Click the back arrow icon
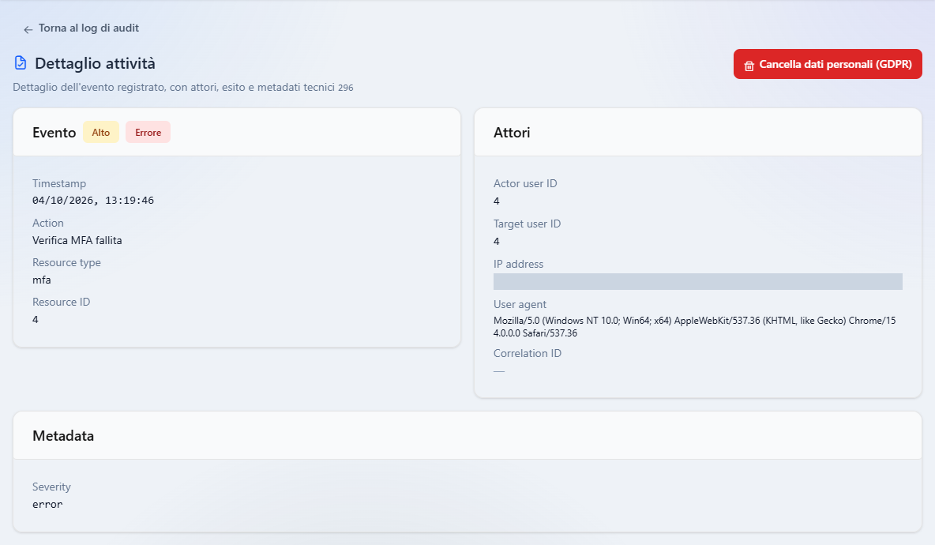 pyautogui.click(x=28, y=29)
